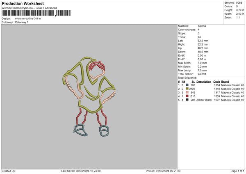Click the Trims value 24
Screen dimensions: 246x174
click(199, 37)
